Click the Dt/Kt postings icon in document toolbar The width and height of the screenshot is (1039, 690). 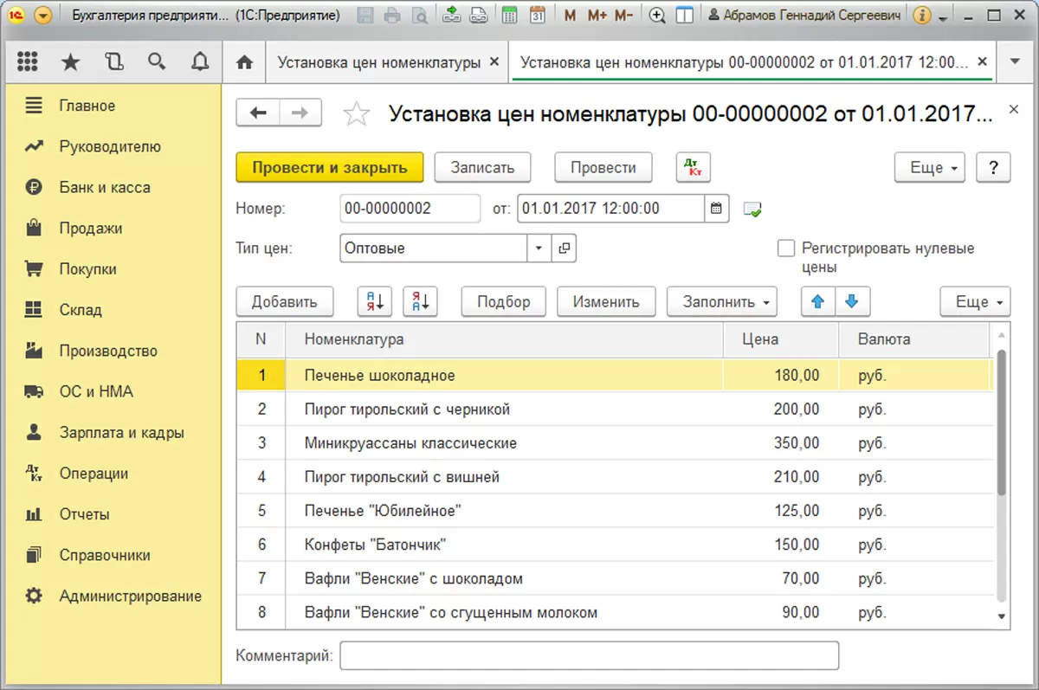(x=692, y=168)
